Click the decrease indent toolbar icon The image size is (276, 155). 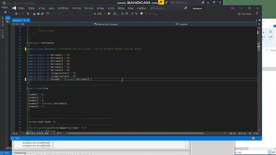132,14
